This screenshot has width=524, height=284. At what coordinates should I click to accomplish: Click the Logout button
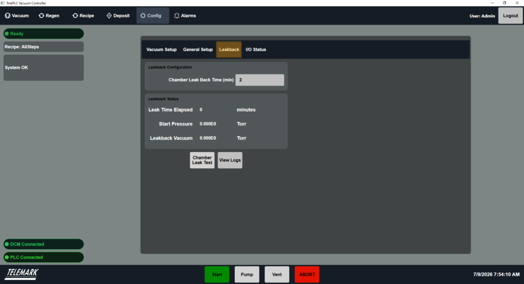(x=510, y=16)
